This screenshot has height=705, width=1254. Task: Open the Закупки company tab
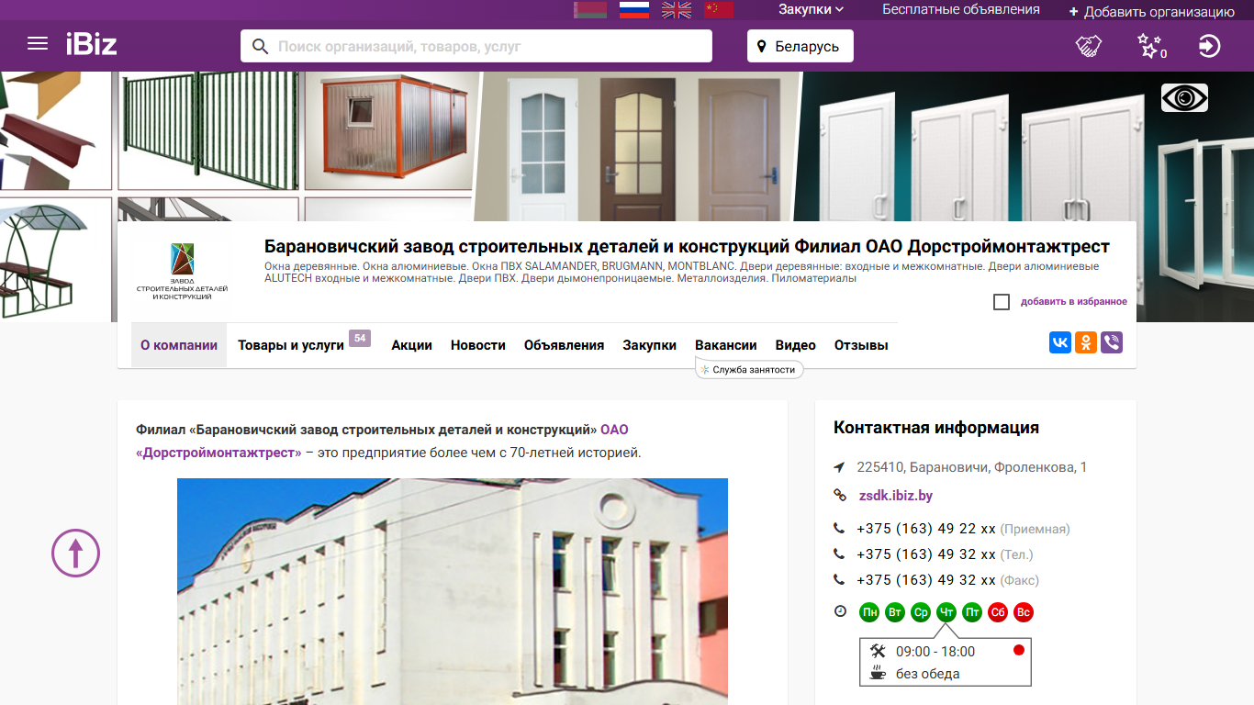[650, 345]
